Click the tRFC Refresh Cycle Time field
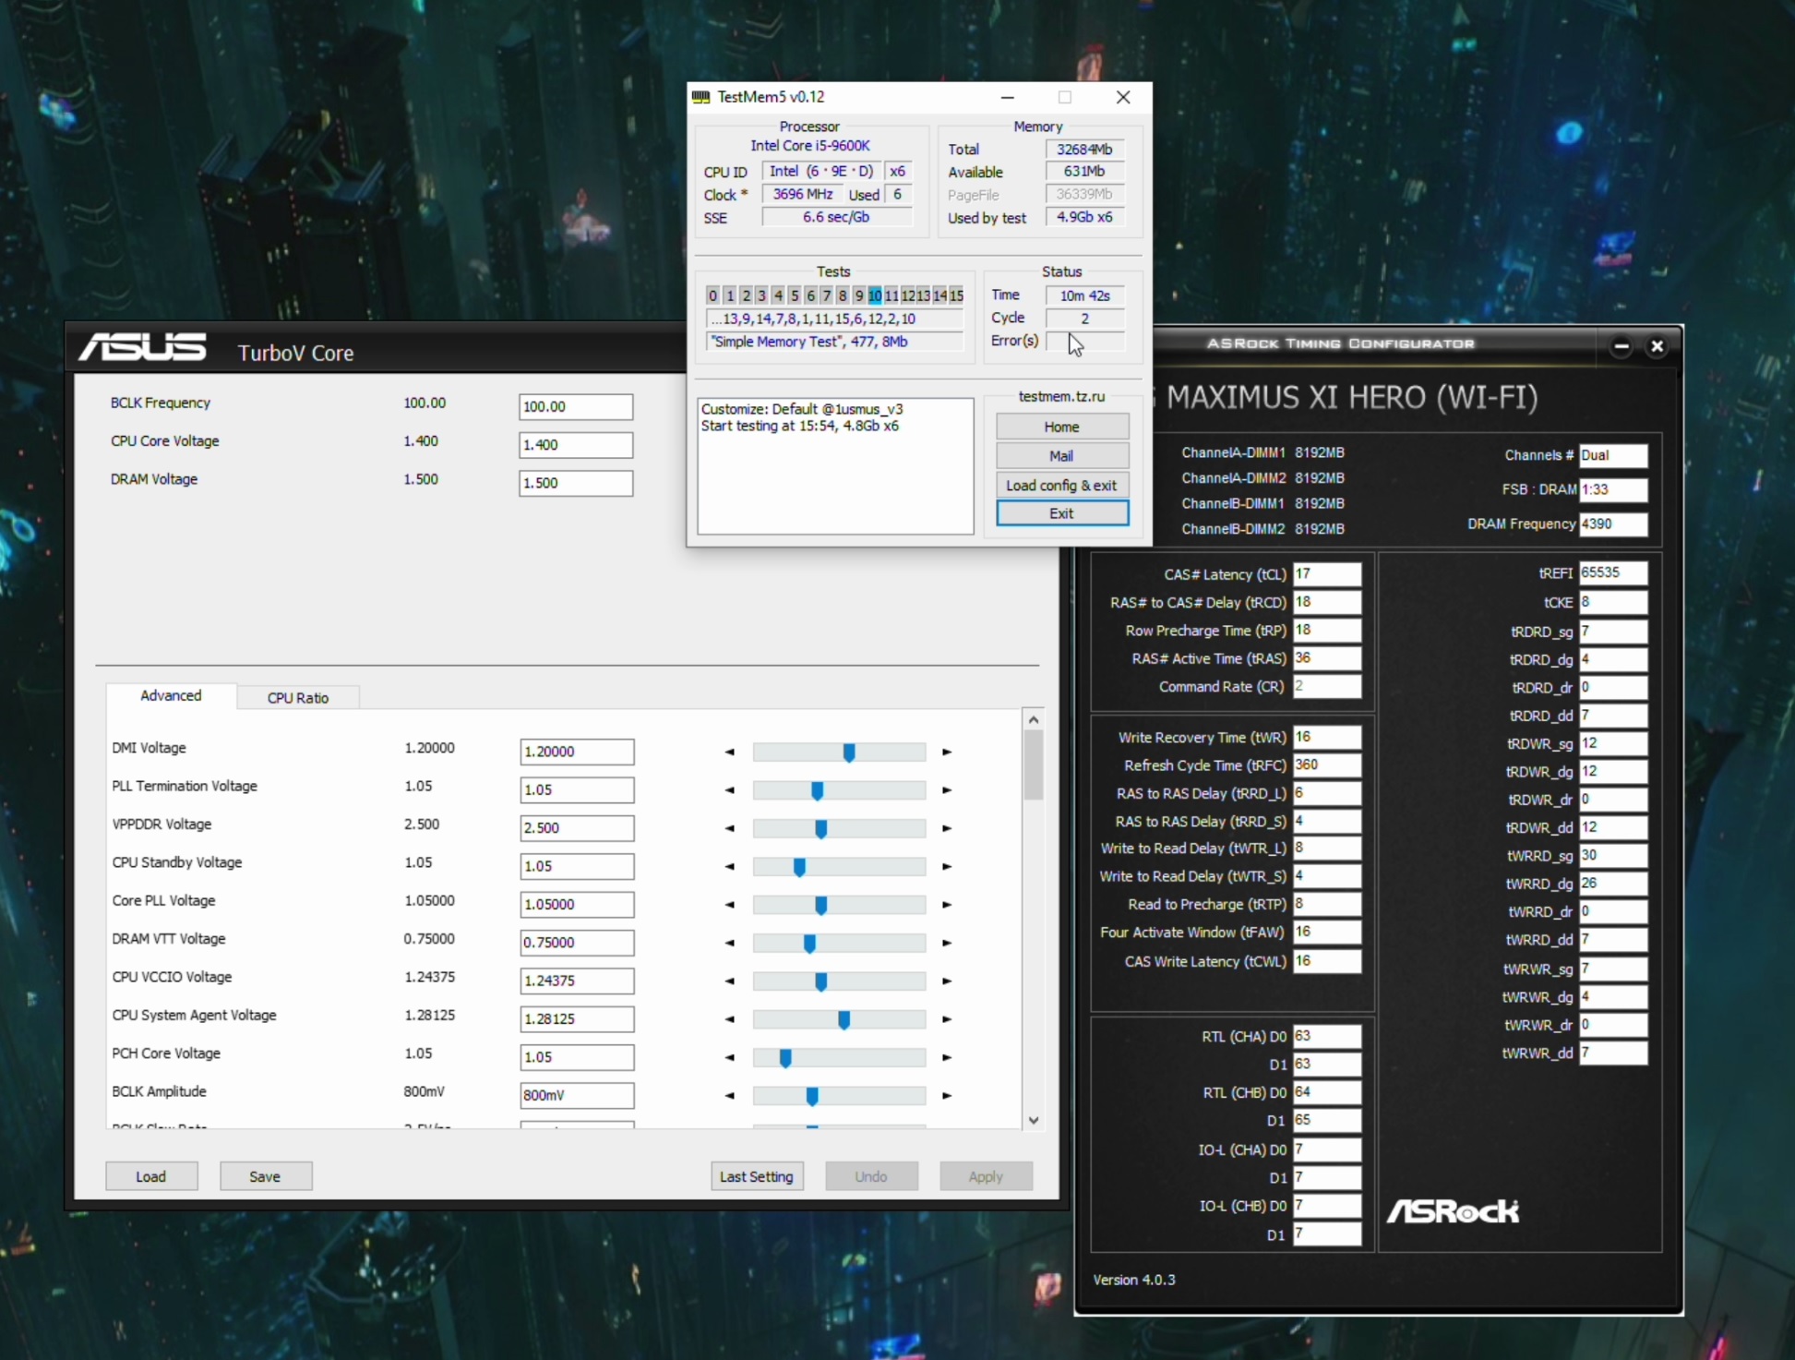This screenshot has width=1795, height=1360. coord(1326,764)
